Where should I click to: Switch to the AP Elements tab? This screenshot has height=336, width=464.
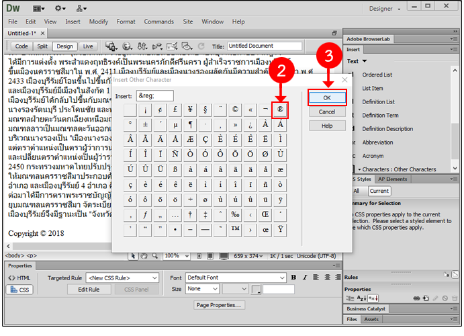click(392, 179)
